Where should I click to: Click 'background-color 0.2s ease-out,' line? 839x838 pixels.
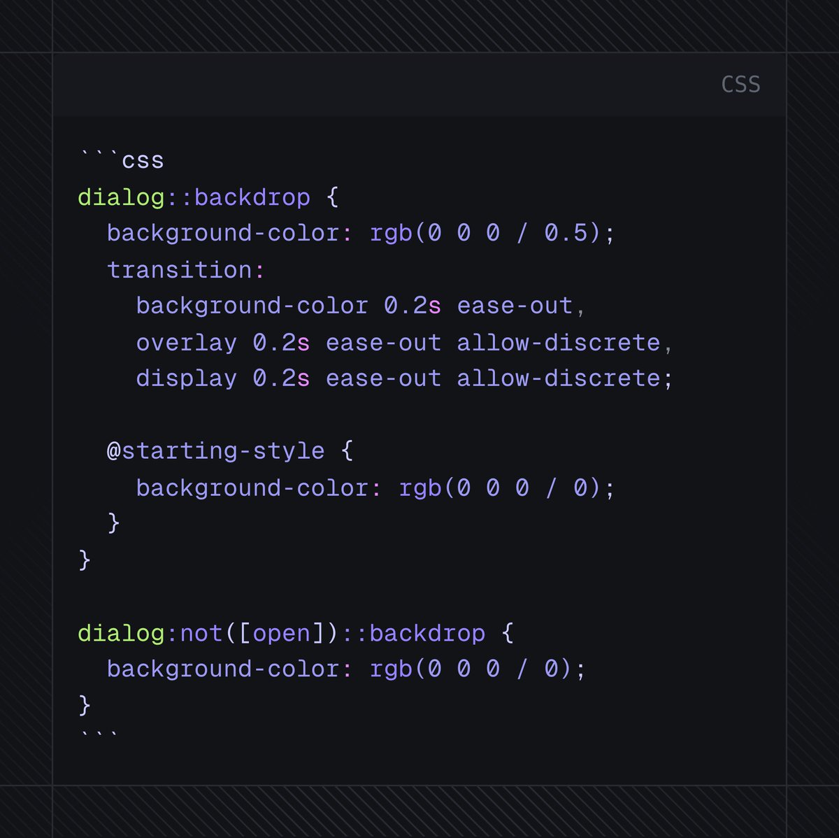click(361, 306)
